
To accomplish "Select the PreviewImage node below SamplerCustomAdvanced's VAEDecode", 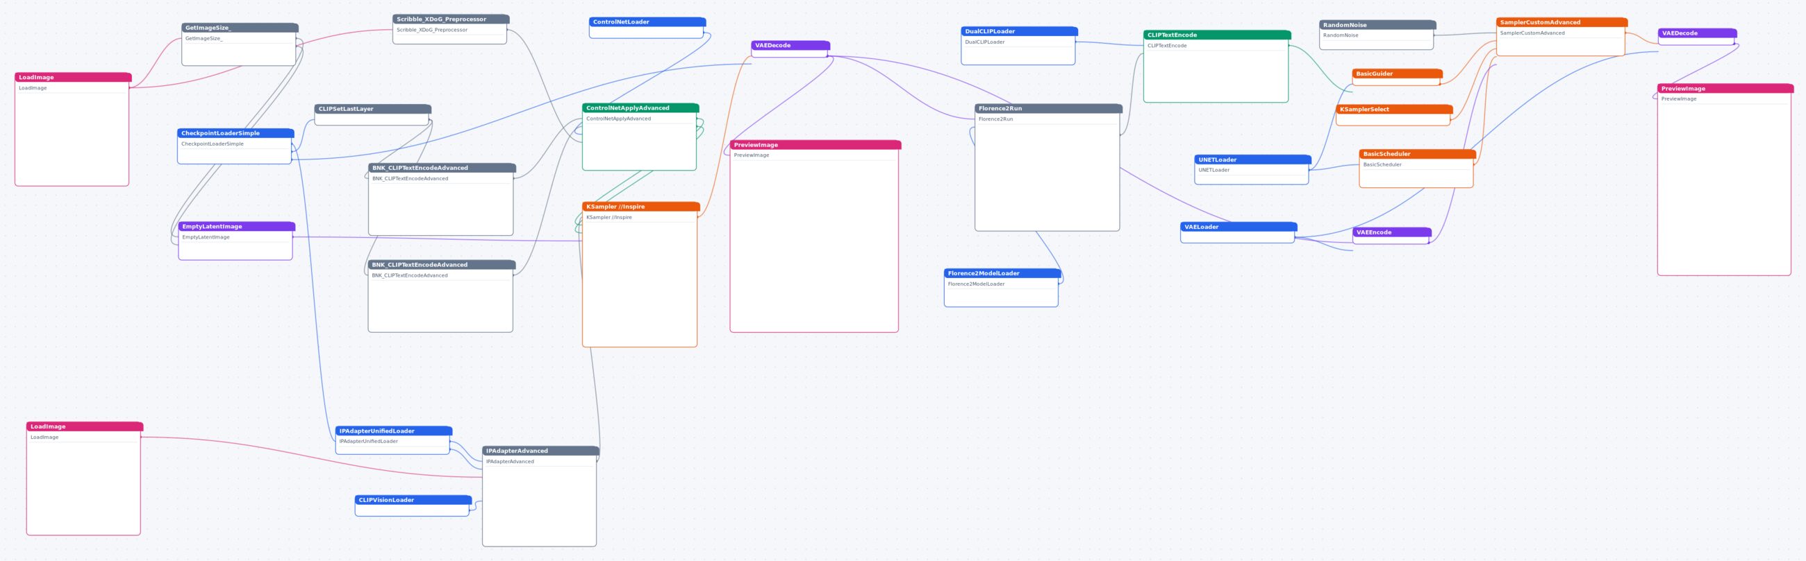I will tap(1725, 180).
